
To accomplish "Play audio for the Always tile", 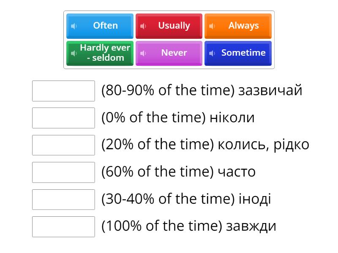I will [x=211, y=26].
